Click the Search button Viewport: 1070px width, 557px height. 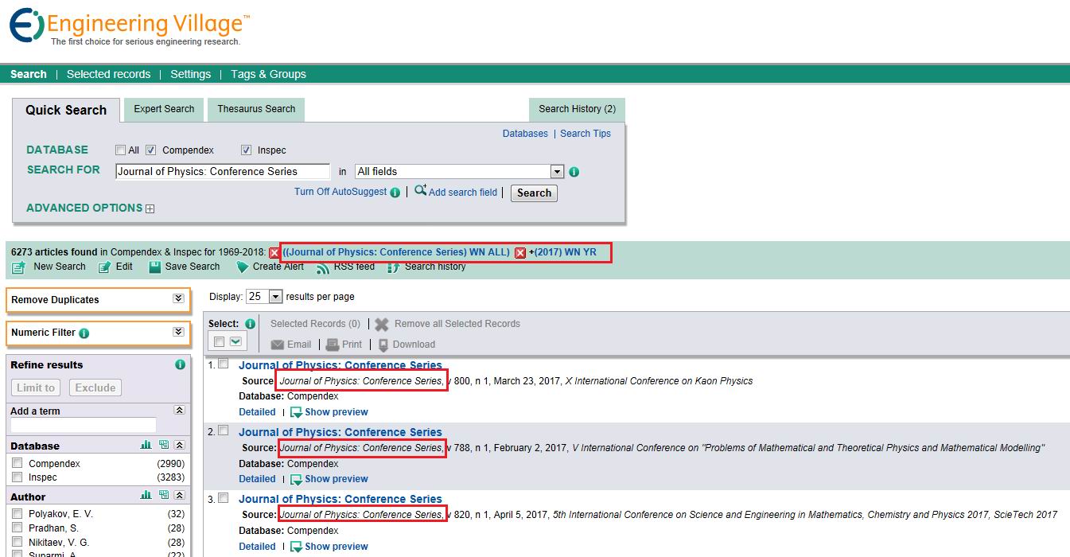(534, 193)
